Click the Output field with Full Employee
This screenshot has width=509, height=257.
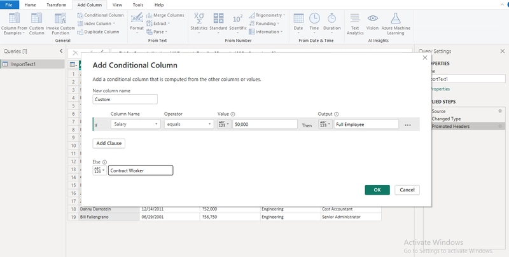click(366, 124)
